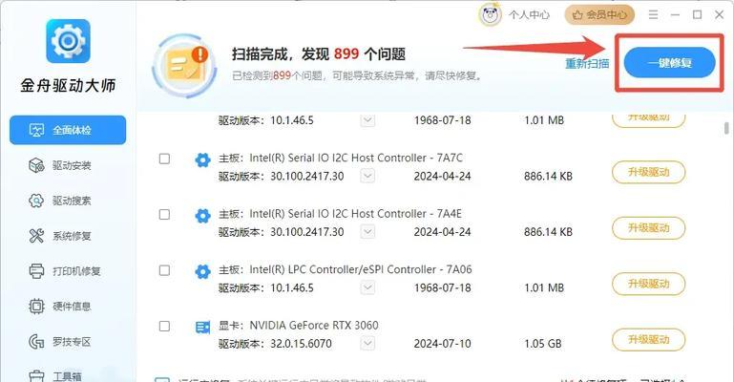Click the NVIDIA GeForce RTX 3060 graphics card icon
The width and height of the screenshot is (734, 382).
[202, 326]
